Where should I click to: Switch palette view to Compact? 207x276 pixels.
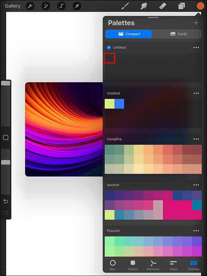128,34
